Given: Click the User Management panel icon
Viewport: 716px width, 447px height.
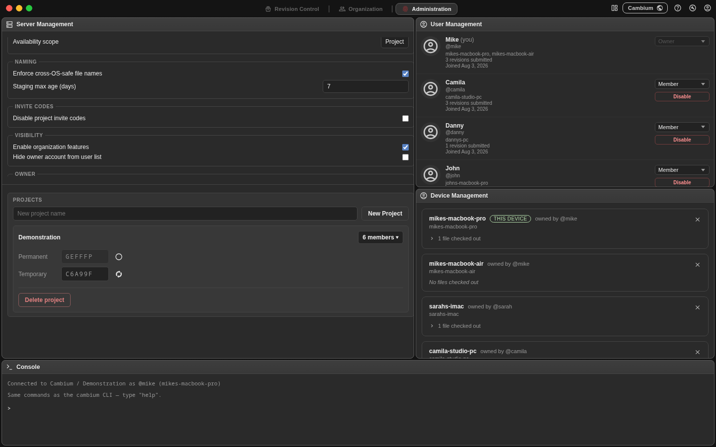Looking at the screenshot, I should 424,24.
